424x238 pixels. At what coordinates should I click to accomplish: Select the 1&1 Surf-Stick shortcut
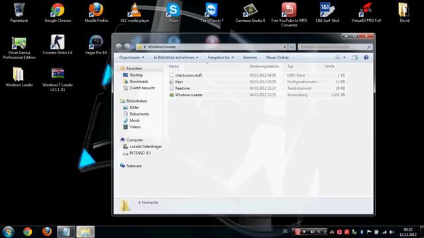click(327, 13)
